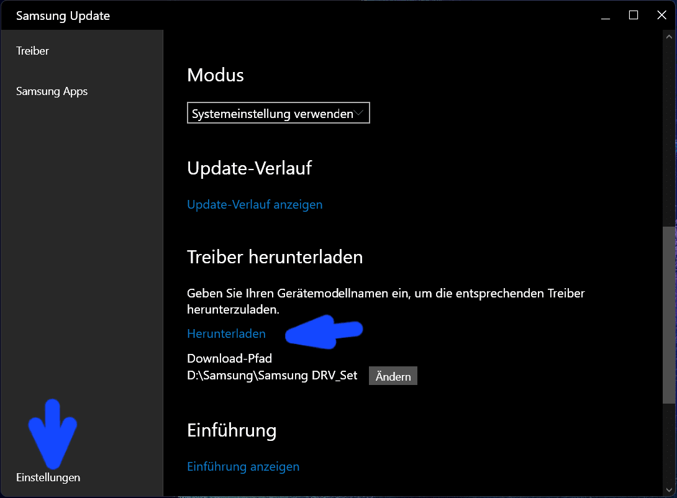Click the D:\Samsung\Samsung DRV_Set path text
The width and height of the screenshot is (677, 498).
pos(272,376)
